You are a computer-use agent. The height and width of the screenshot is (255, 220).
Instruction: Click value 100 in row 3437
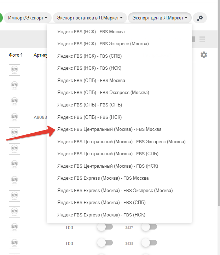pos(69,227)
